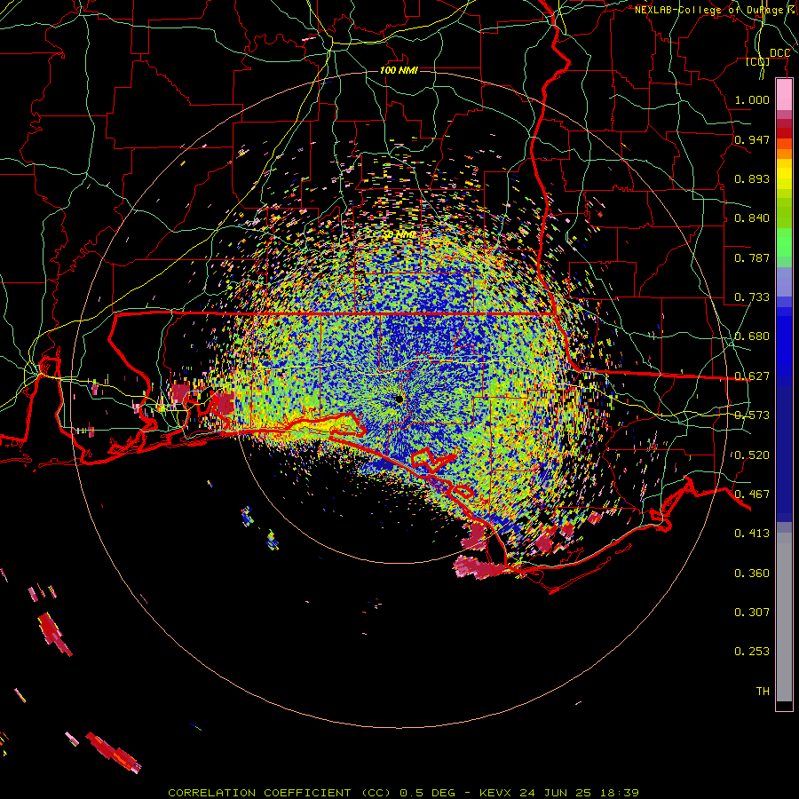
Task: Click the 100 NMI range ring label
Action: click(399, 70)
